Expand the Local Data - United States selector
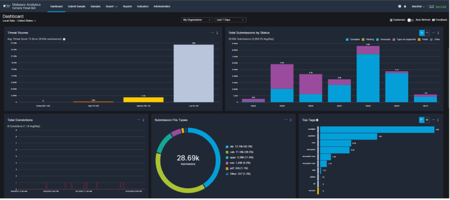450x200 pixels. (19, 21)
